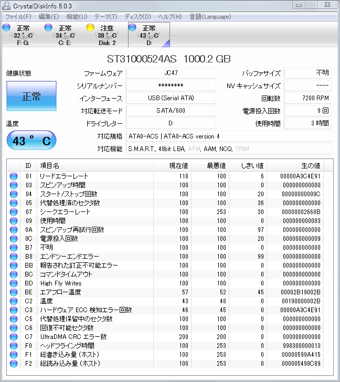Screen dimensions: 340x382
Task: Open the ヘルプ(H) menu
Action: click(170, 17)
